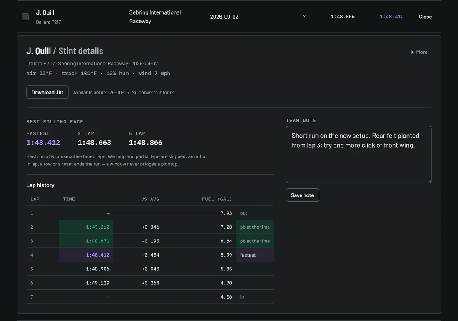Focus the team note text area
The width and height of the screenshot is (458, 321).
[358, 154]
